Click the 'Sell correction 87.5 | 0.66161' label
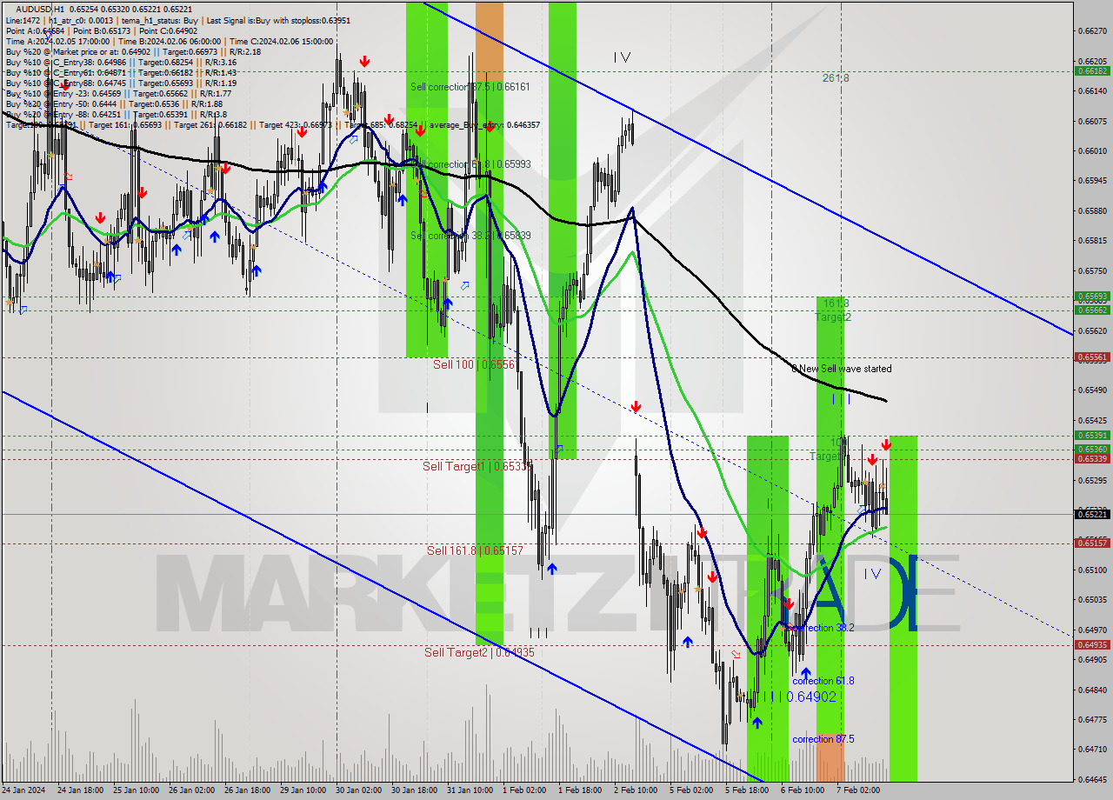Screen dimensions: 1113x800 tap(470, 87)
